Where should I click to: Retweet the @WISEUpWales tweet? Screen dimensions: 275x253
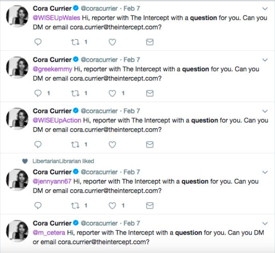coord(75,42)
